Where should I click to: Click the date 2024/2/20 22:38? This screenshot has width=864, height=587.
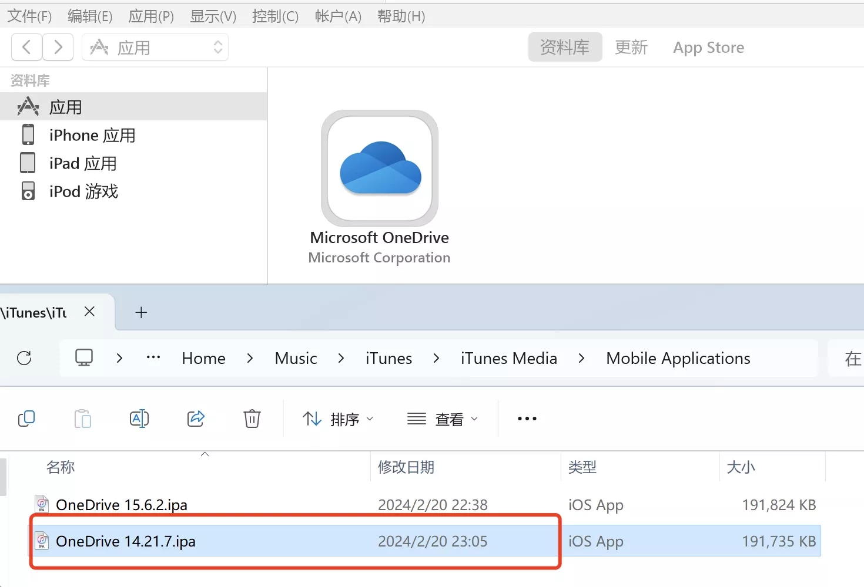point(433,505)
